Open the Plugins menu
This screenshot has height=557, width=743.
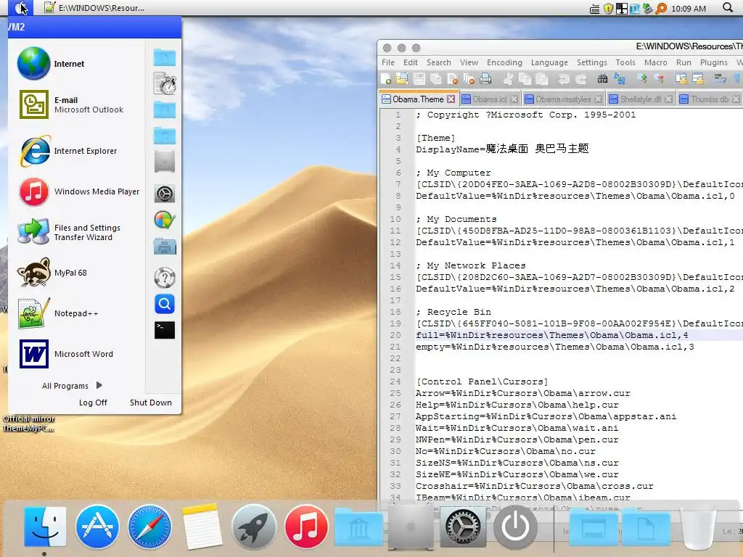pos(714,62)
